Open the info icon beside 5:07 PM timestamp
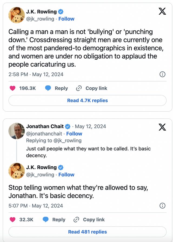 click(x=162, y=206)
